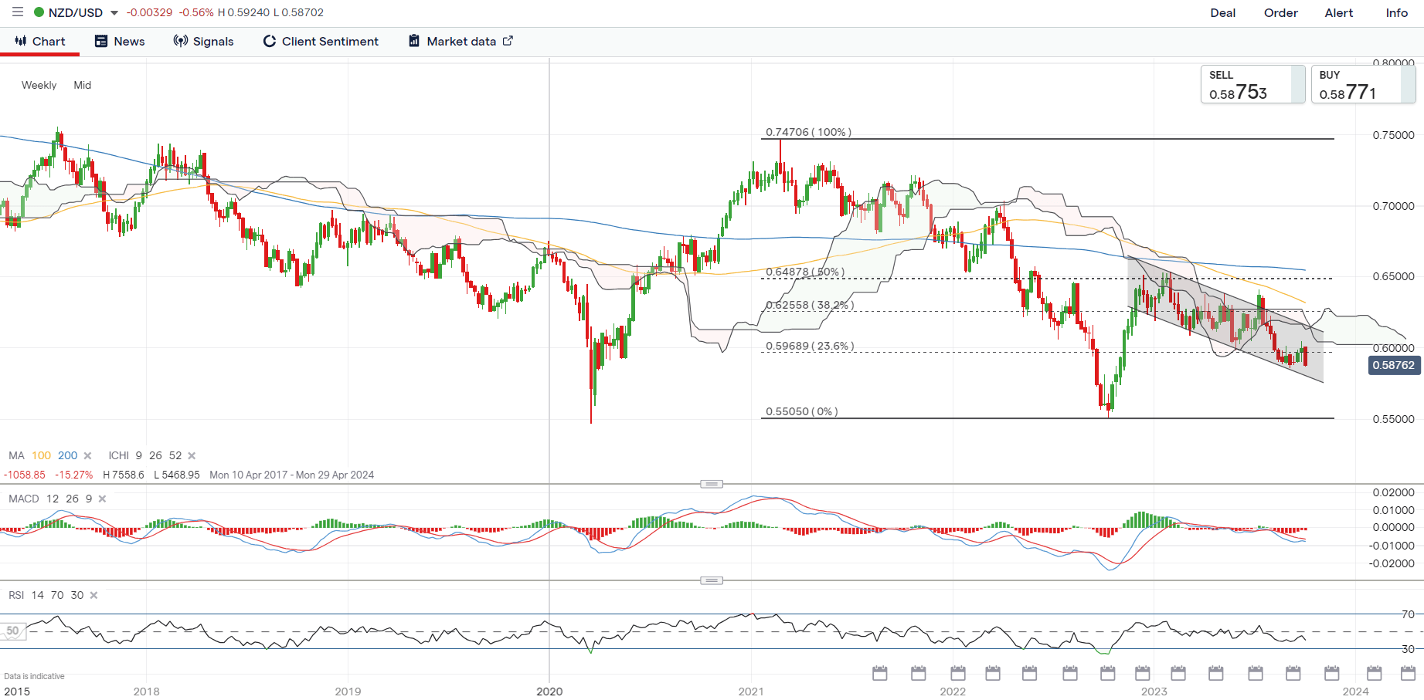Screen dimensions: 1424x700
Task: Remove the RSI 14 70 30 indicator
Action: pos(93,596)
